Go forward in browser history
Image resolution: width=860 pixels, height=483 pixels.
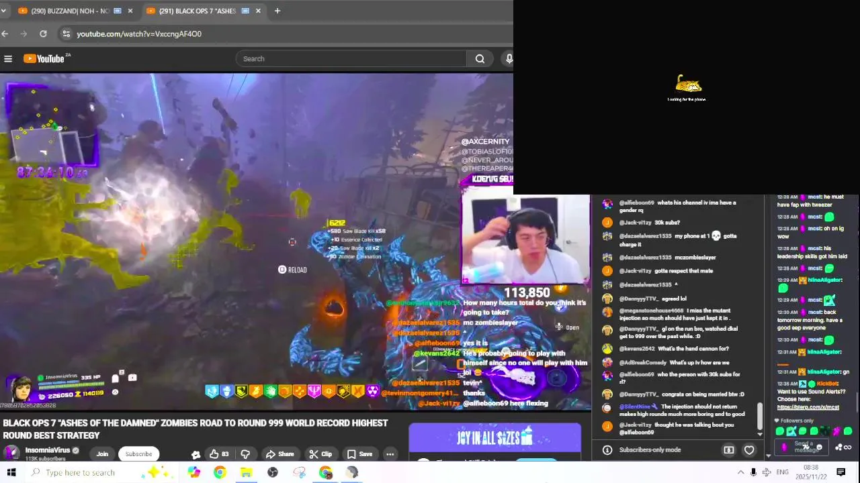point(24,34)
